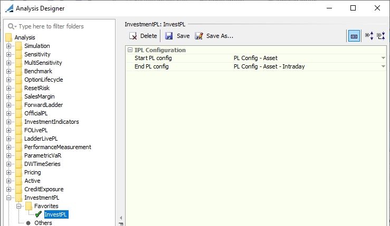The width and height of the screenshot is (390, 226).
Task: Select the SalesMargin tree item
Action: click(39, 96)
